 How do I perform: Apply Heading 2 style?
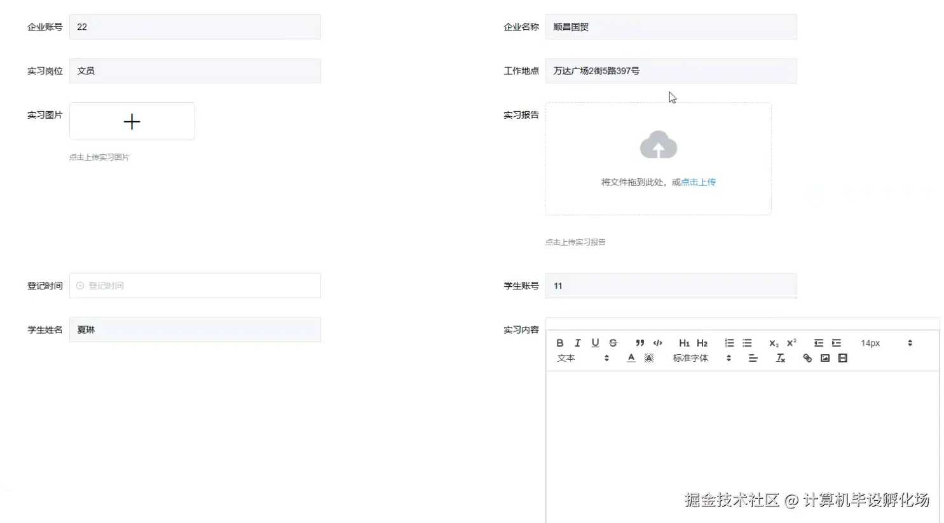tap(702, 343)
